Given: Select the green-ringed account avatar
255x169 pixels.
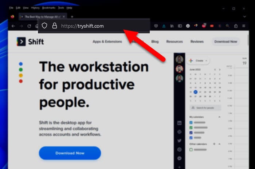Looking at the screenshot, I should [179, 79].
